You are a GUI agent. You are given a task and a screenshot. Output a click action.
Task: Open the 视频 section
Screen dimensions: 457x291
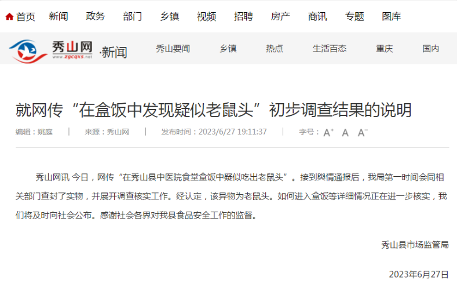pos(206,16)
